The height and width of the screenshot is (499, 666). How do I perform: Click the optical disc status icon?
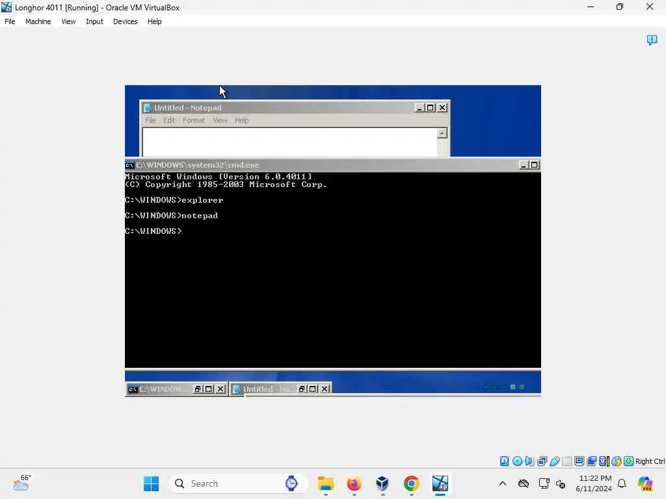point(517,461)
